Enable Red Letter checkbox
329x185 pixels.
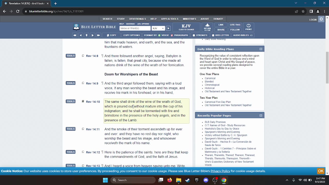[x=213, y=35]
